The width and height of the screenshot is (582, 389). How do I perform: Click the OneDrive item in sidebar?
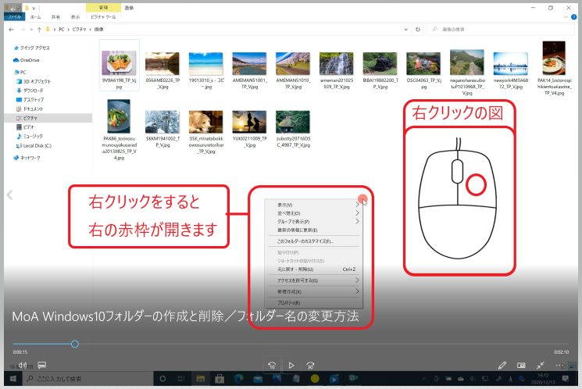[x=30, y=59]
